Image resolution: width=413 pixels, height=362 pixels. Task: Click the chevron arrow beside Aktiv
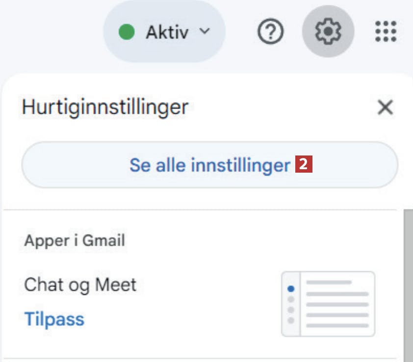pyautogui.click(x=205, y=31)
